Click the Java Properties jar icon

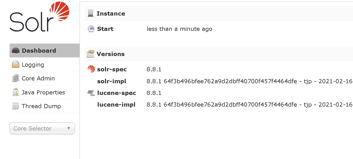tap(16, 92)
